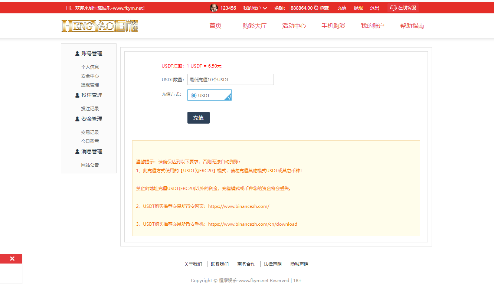Screen dimensions: 494x291
Task: Switch to the 活动中心 tab
Action: click(294, 26)
